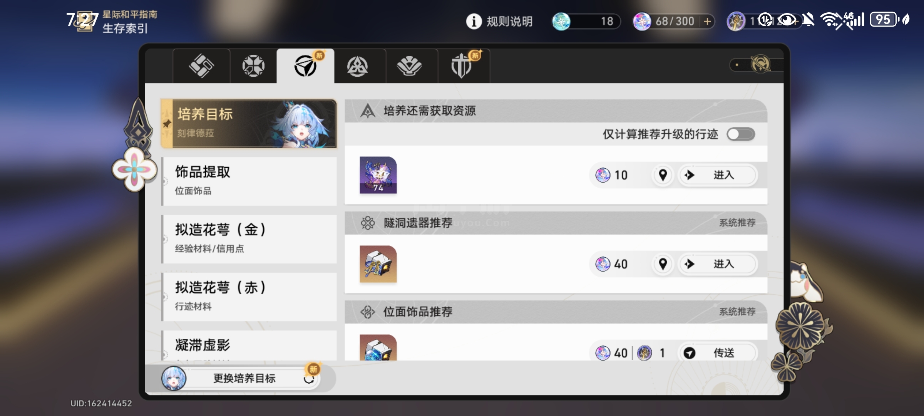Click 进入 button for first resource
Viewport: 924px width, 416px height.
point(717,175)
